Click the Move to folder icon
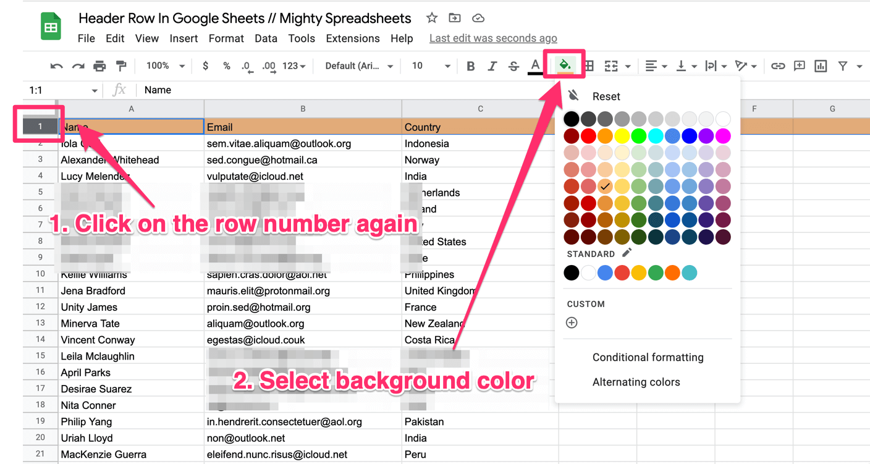Screen dimensions: 870x464 (455, 18)
